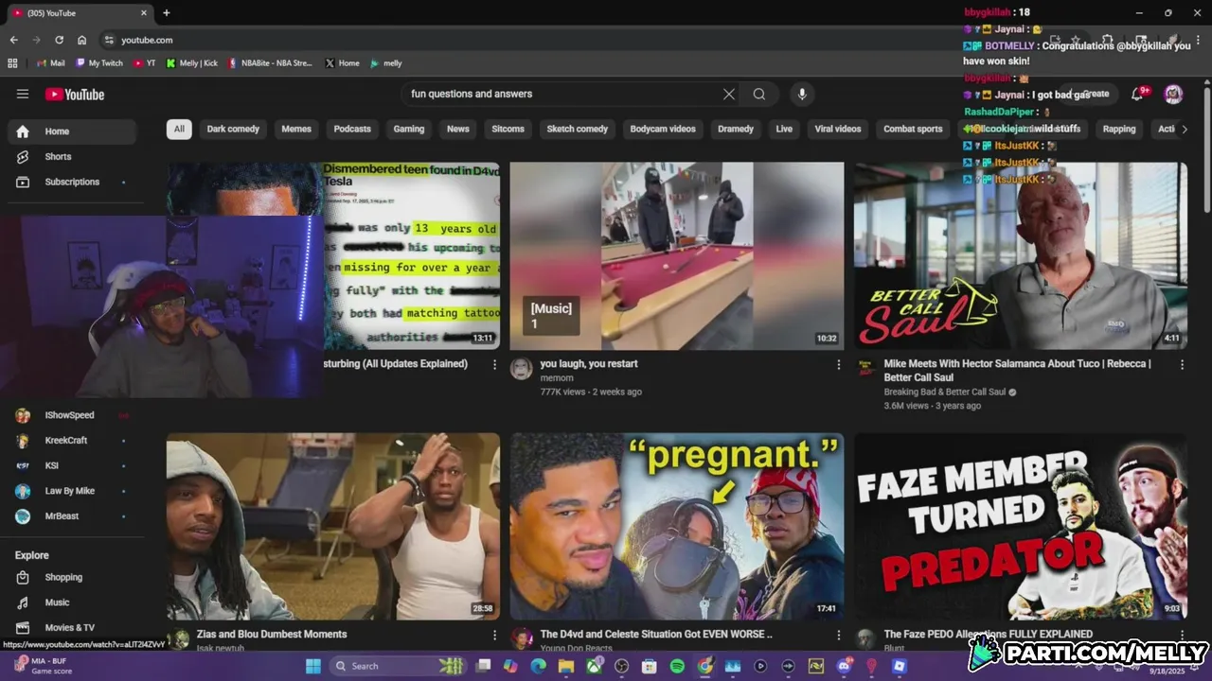The height and width of the screenshot is (681, 1212).
Task: Open options for "All Updates Explained" video
Action: [x=494, y=364]
